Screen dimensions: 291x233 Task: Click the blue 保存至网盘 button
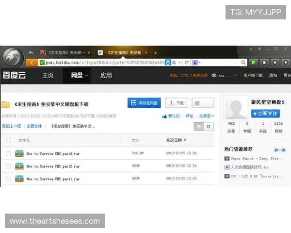click(144, 103)
